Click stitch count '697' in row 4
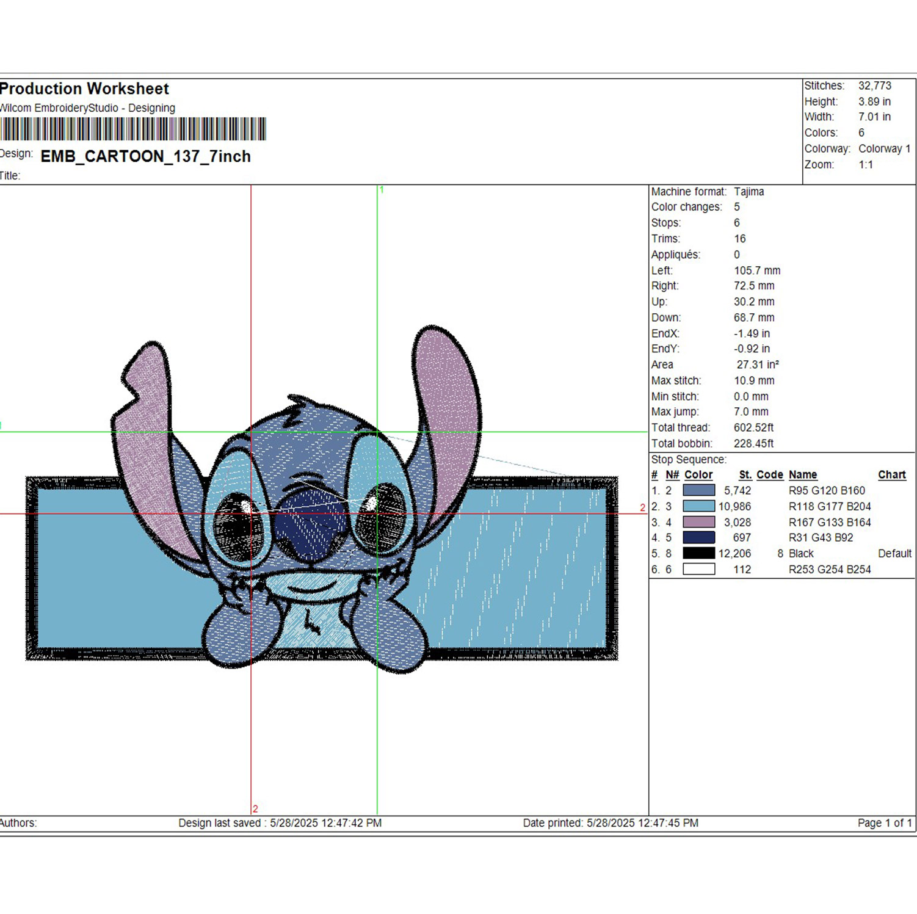 742,537
